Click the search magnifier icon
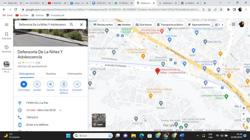The width and height of the screenshot is (250, 140). [x=71, y=25]
